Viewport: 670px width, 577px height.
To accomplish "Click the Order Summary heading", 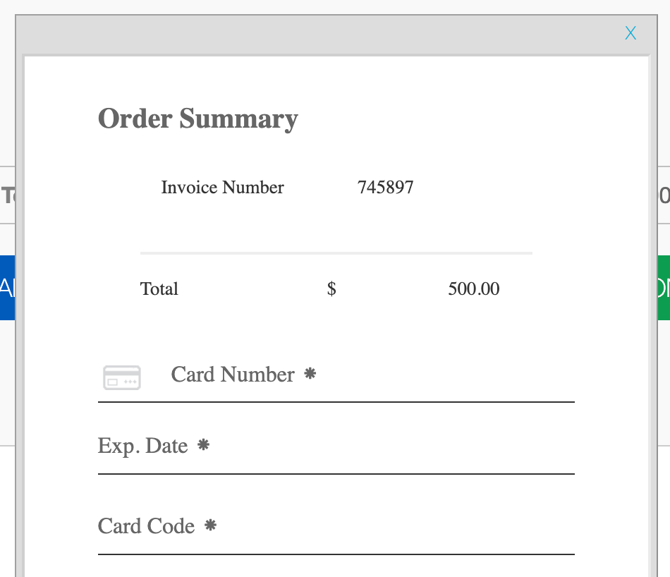I will (x=198, y=119).
